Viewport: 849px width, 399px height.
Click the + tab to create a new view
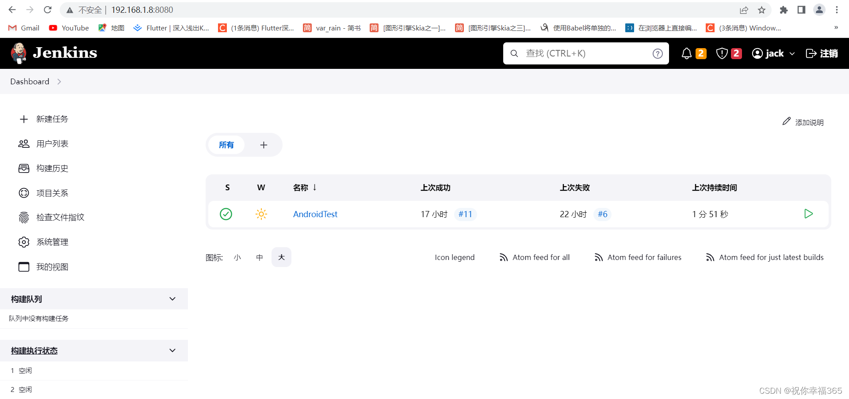264,145
